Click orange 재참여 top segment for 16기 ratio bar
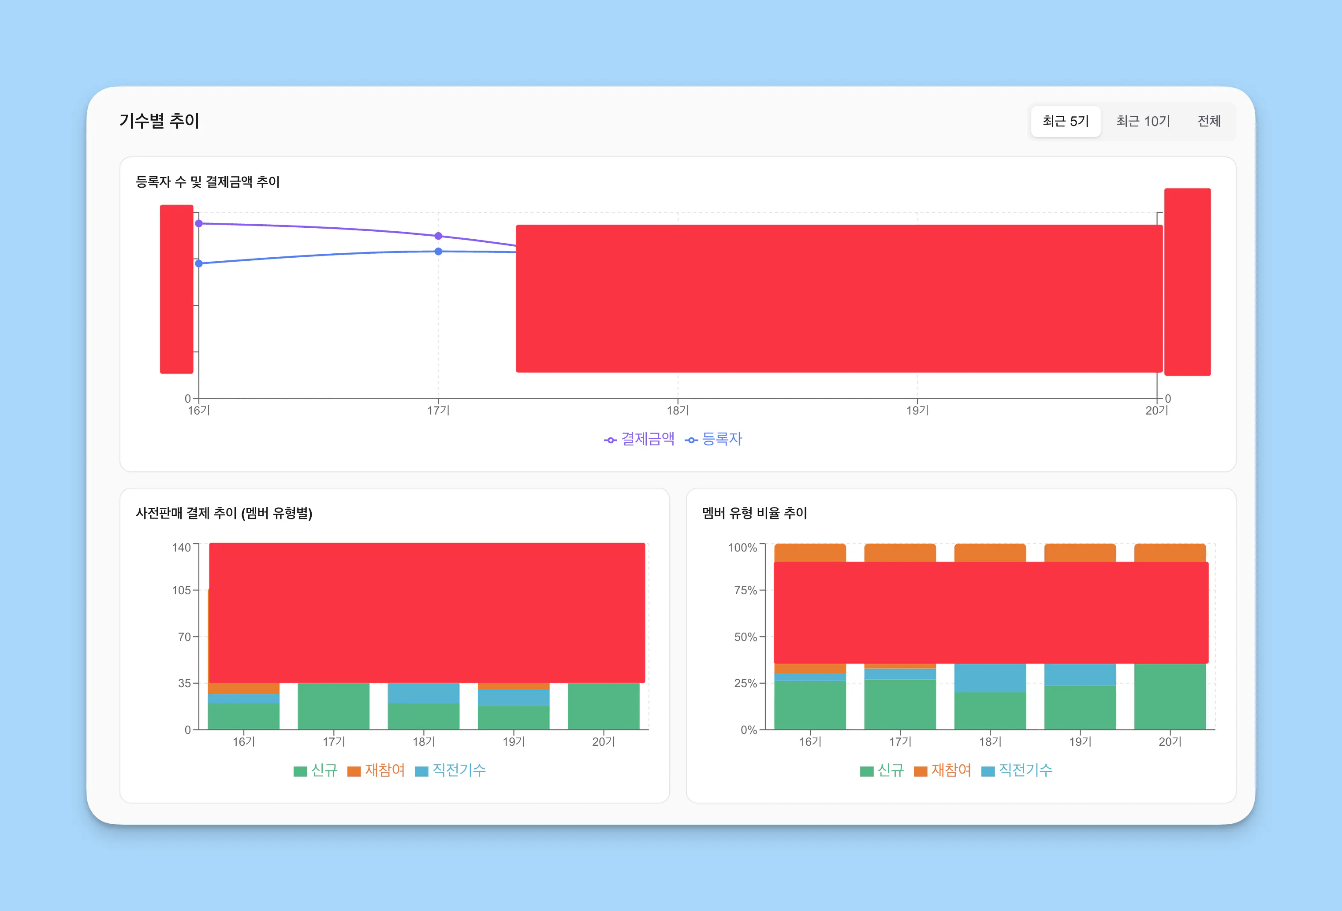Viewport: 1342px width, 911px height. [809, 553]
